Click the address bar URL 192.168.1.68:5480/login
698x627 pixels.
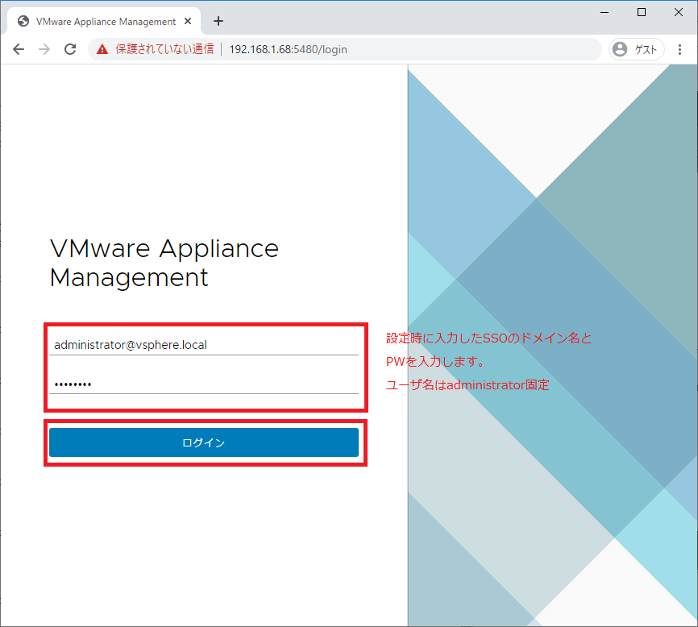(x=288, y=49)
